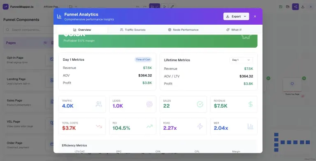This screenshot has width=316, height=161.
Task: Click the checkmark icon in Sales card
Action: 200,104
